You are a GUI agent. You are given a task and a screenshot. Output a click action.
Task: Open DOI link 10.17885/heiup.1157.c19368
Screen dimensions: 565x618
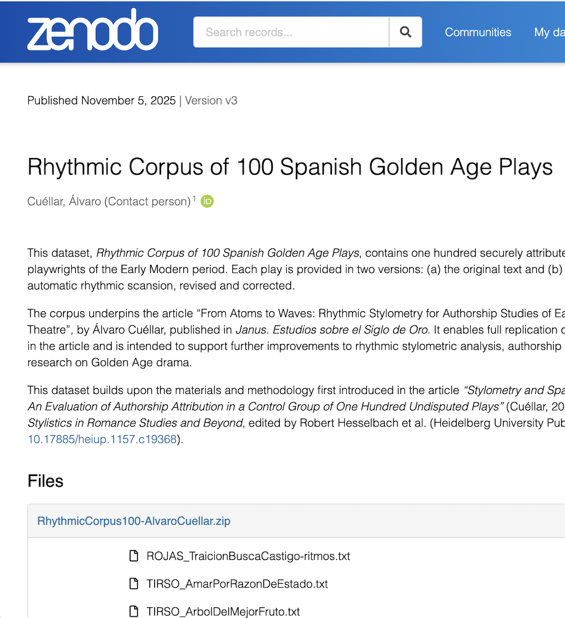[x=101, y=439]
